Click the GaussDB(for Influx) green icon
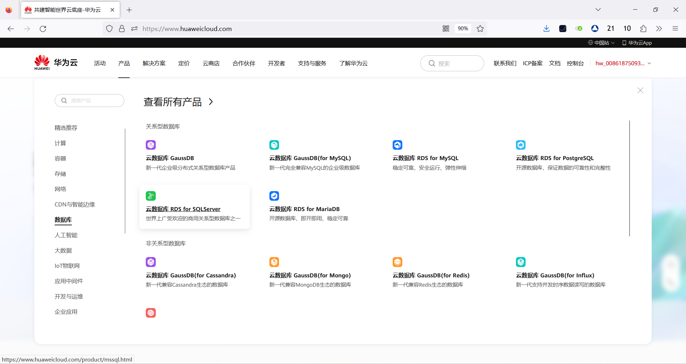 (x=521, y=262)
